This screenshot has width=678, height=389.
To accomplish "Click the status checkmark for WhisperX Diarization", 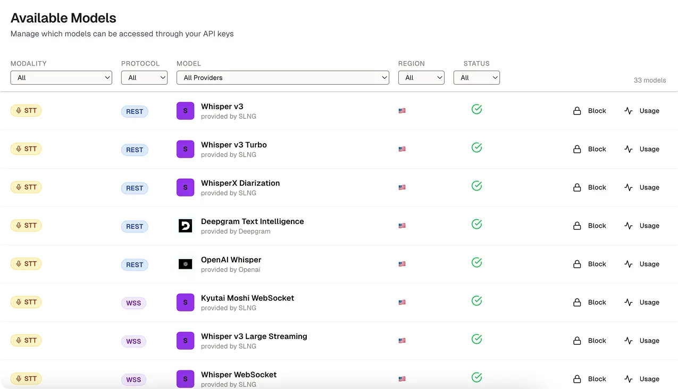I will [x=476, y=186].
